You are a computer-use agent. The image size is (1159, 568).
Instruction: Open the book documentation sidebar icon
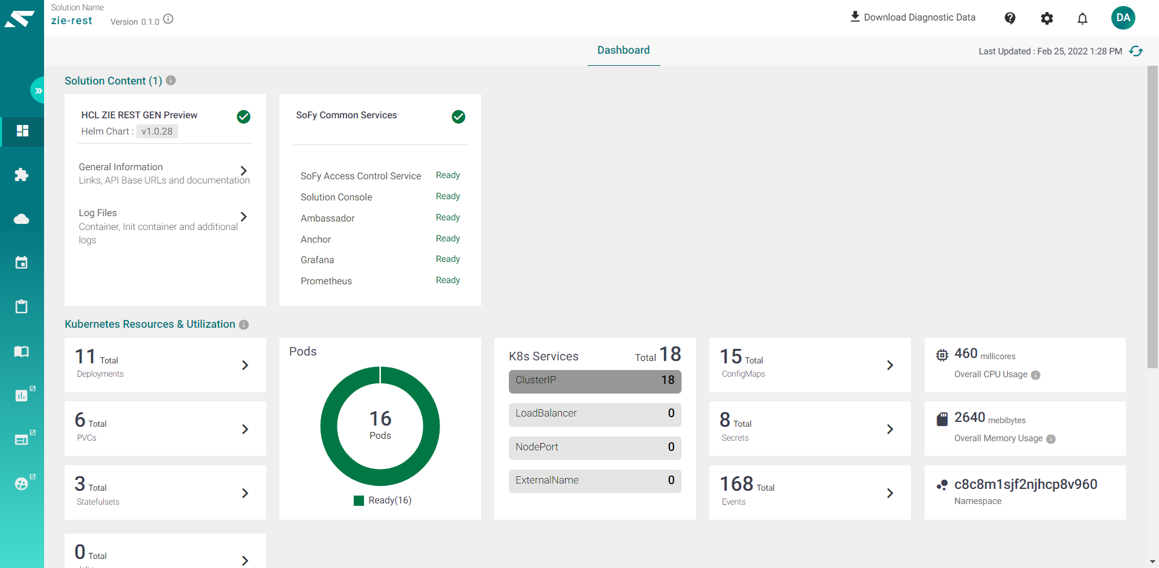click(x=22, y=351)
